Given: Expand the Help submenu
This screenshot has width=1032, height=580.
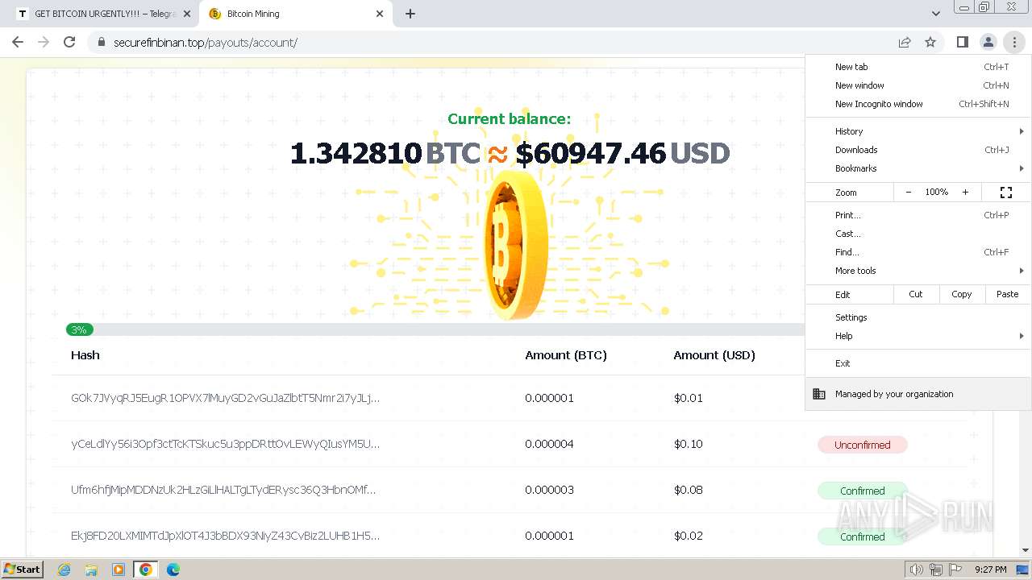Looking at the screenshot, I should 918,336.
